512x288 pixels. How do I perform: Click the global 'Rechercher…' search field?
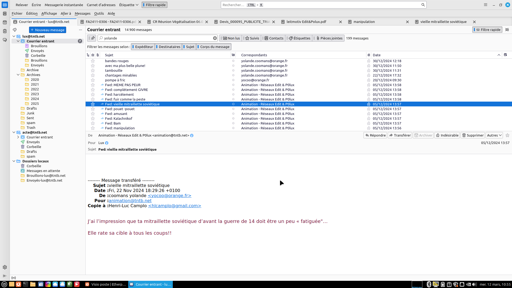coord(320,5)
